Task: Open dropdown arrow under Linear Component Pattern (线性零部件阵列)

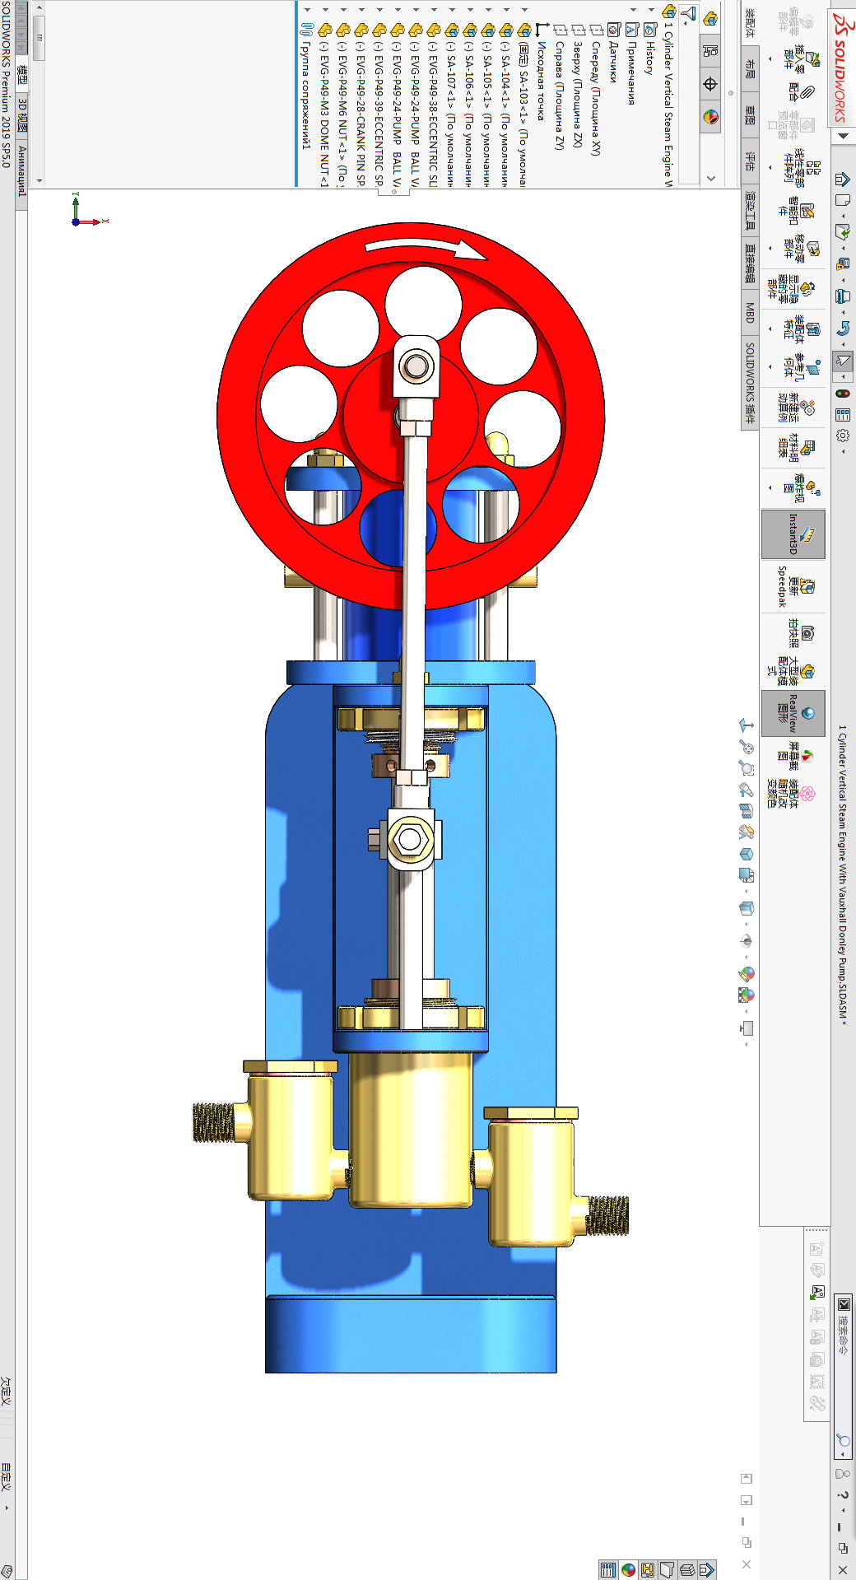Action: (770, 168)
